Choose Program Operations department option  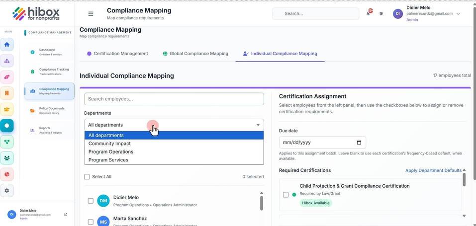click(174, 151)
